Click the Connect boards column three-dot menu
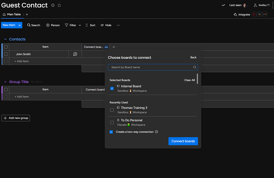 pyautogui.click(x=106, y=47)
